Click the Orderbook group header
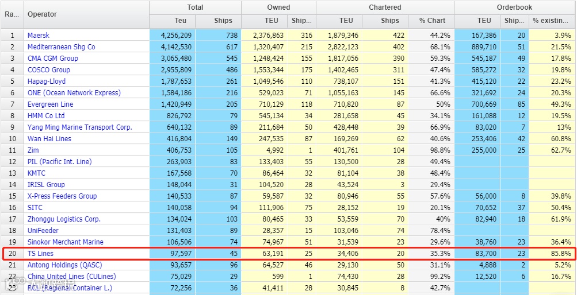 [x=514, y=7]
